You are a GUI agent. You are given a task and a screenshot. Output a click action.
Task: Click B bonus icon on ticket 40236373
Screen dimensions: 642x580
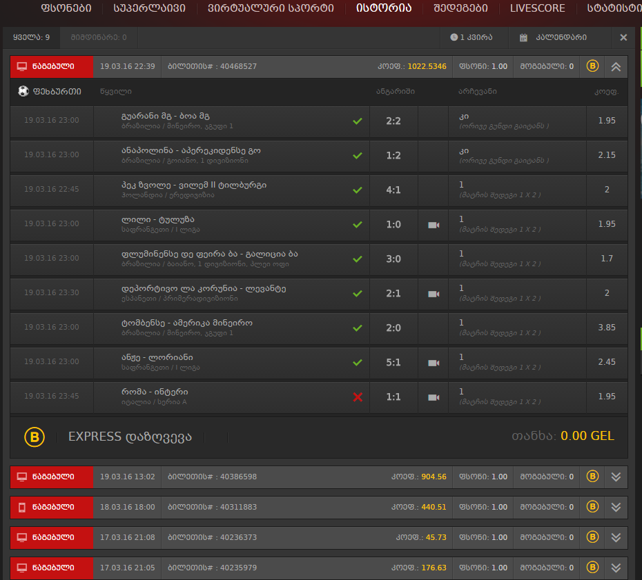click(x=592, y=537)
